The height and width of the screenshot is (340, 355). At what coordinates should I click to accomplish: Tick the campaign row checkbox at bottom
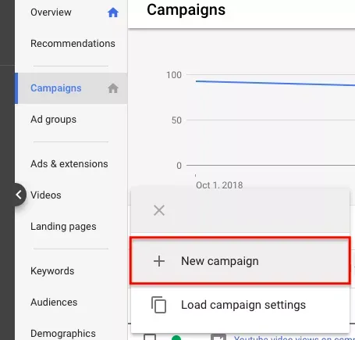[x=150, y=337]
